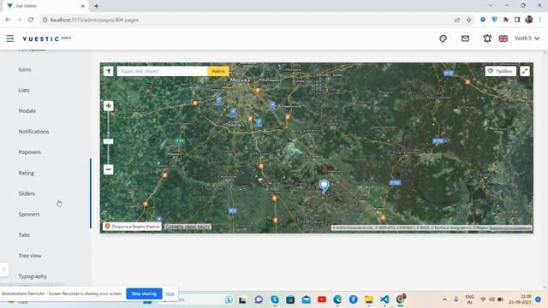Open Typography in the sidebar

point(33,276)
